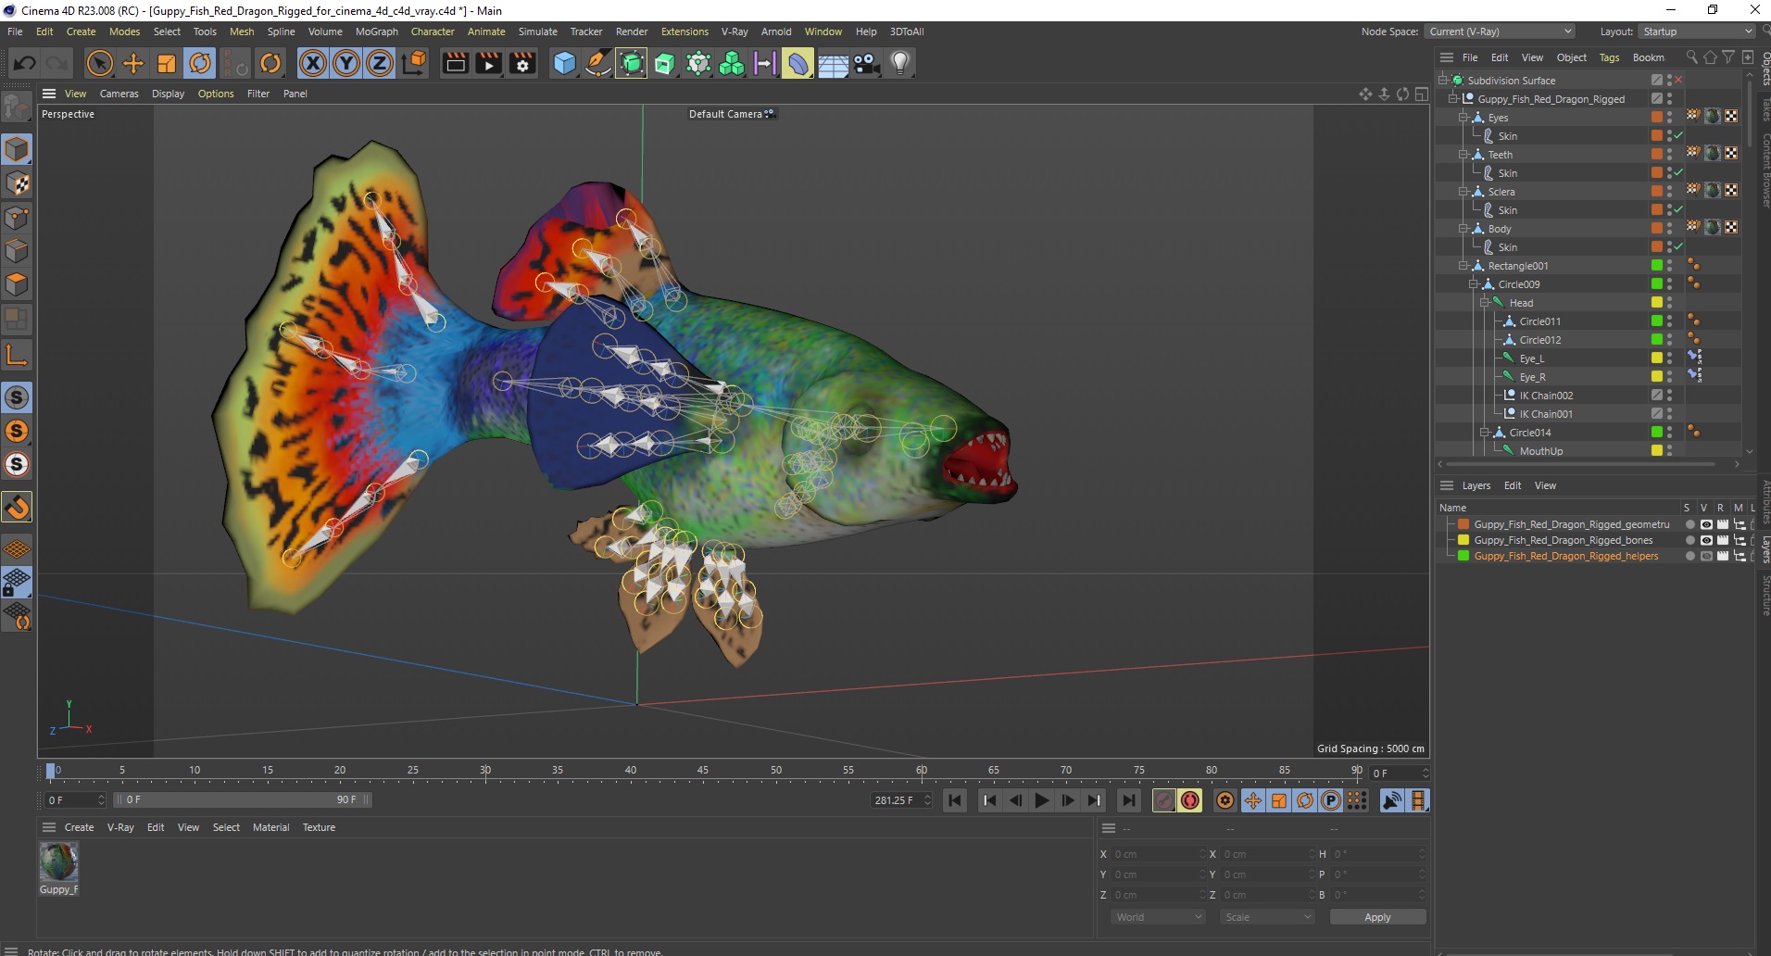The image size is (1771, 956).
Task: Toggle X axis lock
Action: pos(313,63)
